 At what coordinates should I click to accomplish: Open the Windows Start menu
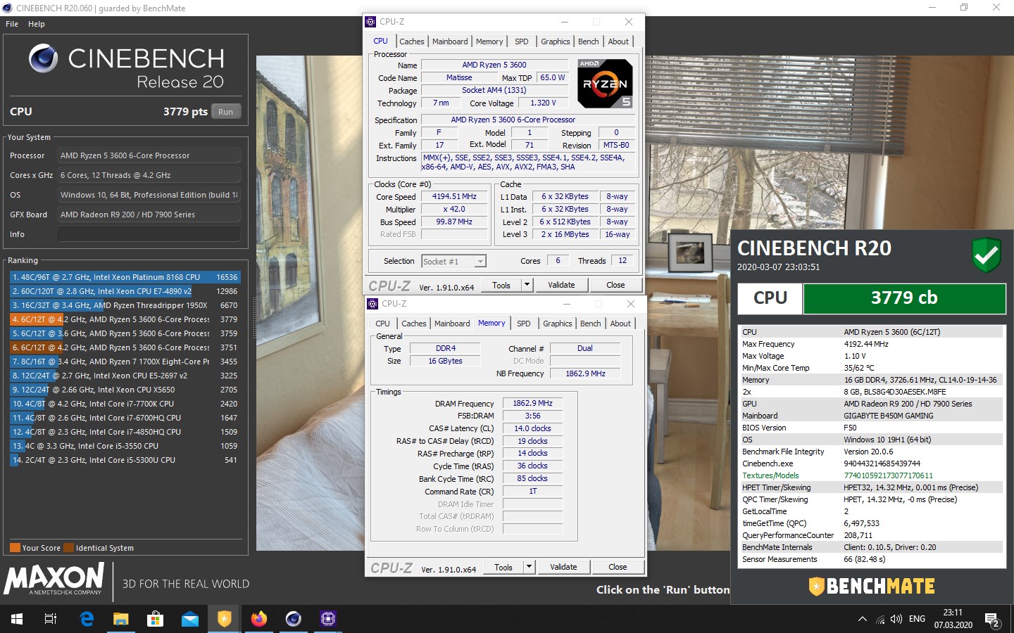(17, 619)
